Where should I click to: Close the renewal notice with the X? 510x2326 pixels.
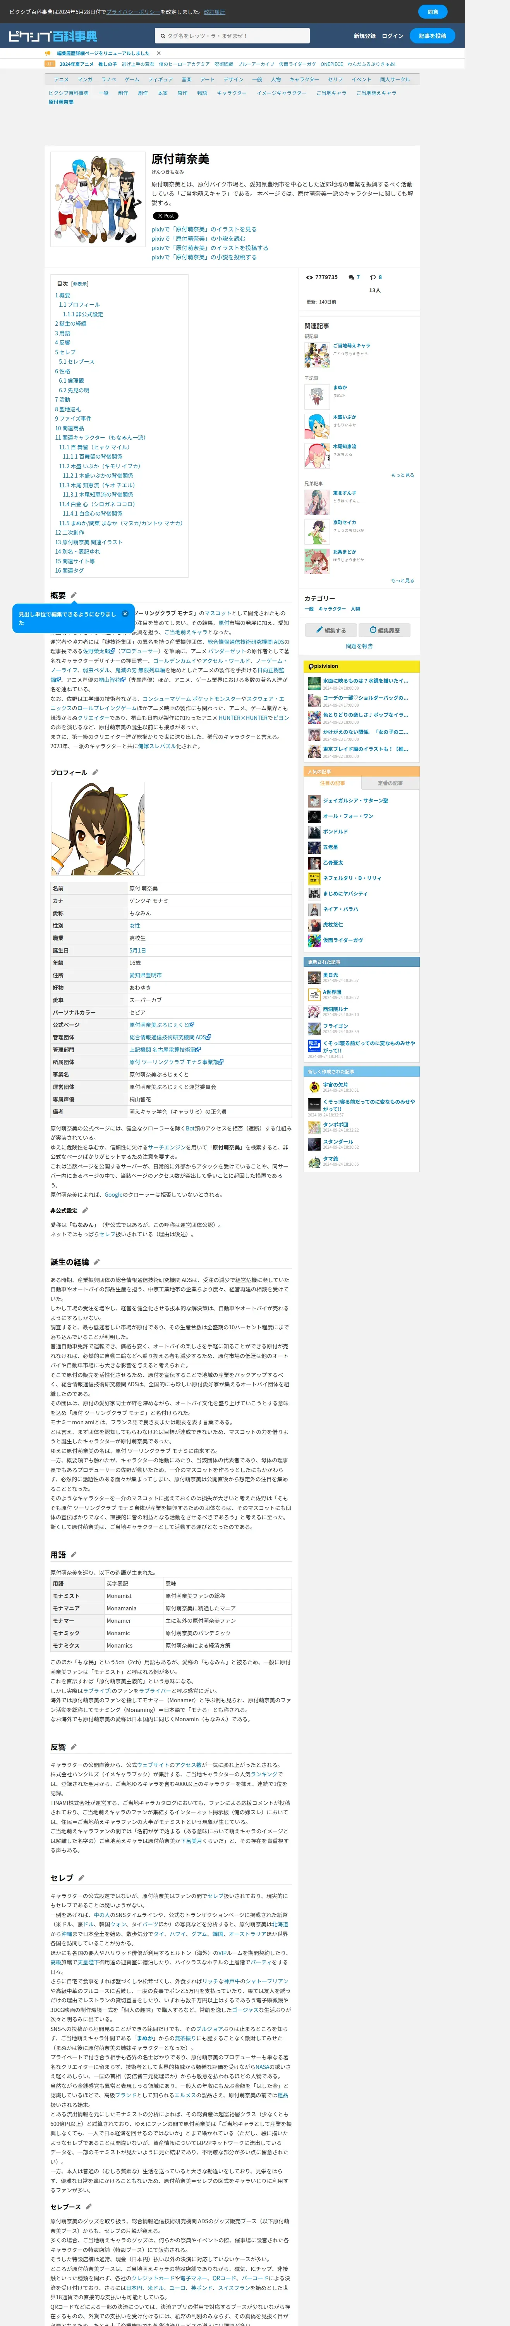[159, 53]
